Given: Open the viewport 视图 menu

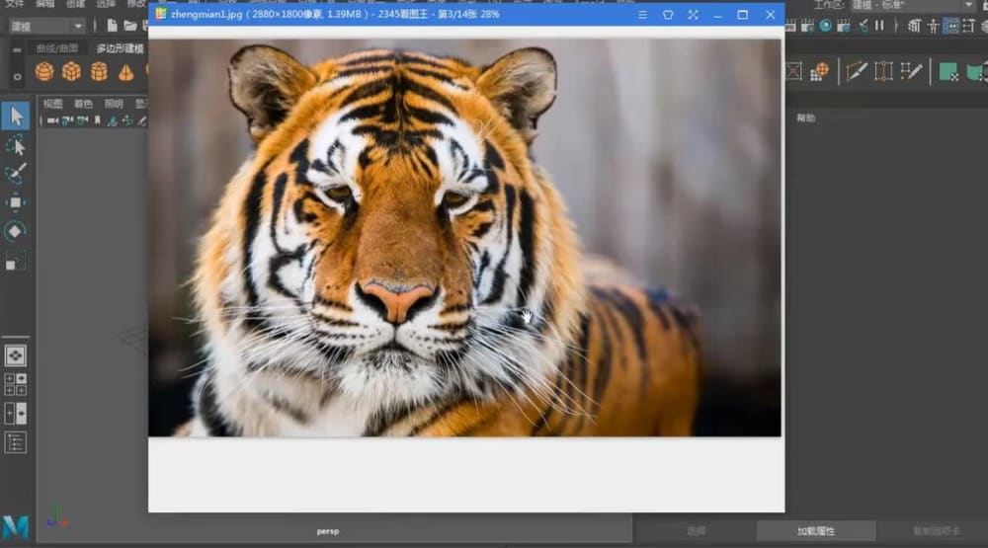Looking at the screenshot, I should (53, 104).
